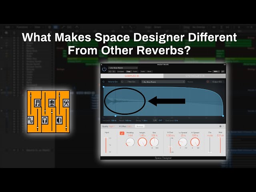The image size is (256, 192).
Task: Switch to the Synthesized IR tab
Action: point(195,76)
